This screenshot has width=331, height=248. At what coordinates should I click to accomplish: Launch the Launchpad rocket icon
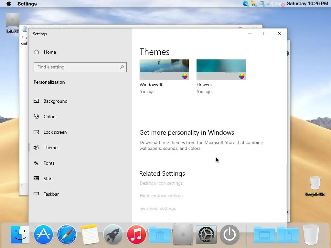[113, 234]
